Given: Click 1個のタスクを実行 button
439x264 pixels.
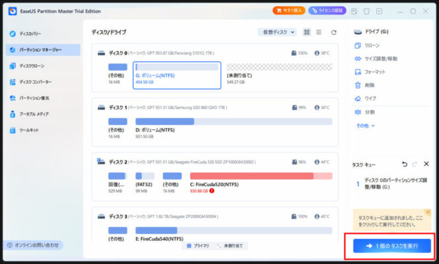Looking at the screenshot, I should click(391, 246).
